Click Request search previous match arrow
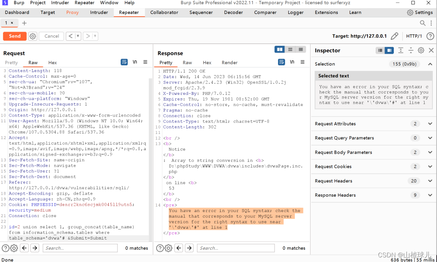Screen dimensions: 437x262 (24, 248)
